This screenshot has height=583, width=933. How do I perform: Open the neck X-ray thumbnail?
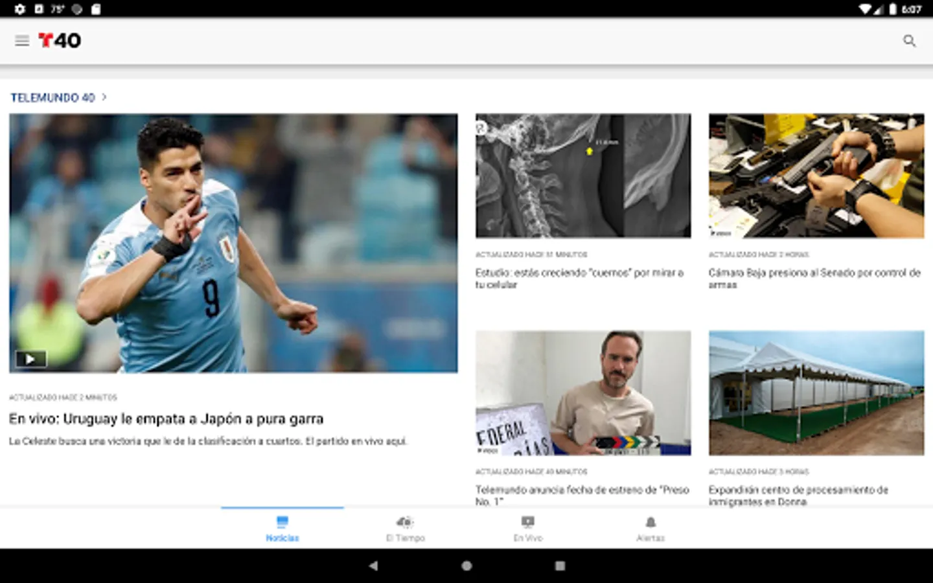coord(583,176)
